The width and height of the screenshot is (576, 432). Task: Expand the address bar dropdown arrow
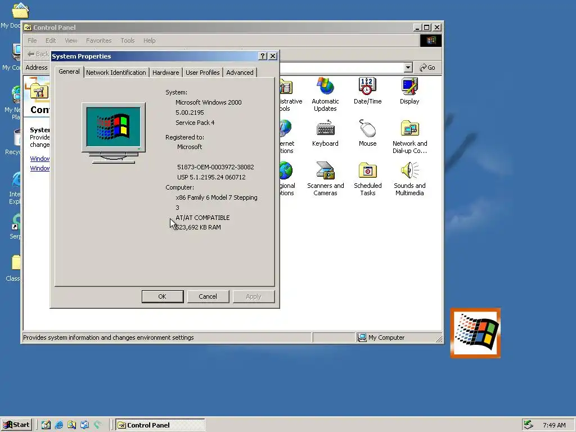click(x=408, y=67)
